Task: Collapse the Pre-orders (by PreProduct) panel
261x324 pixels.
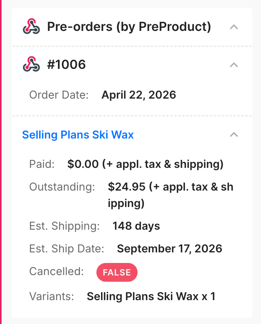Action: [x=234, y=27]
